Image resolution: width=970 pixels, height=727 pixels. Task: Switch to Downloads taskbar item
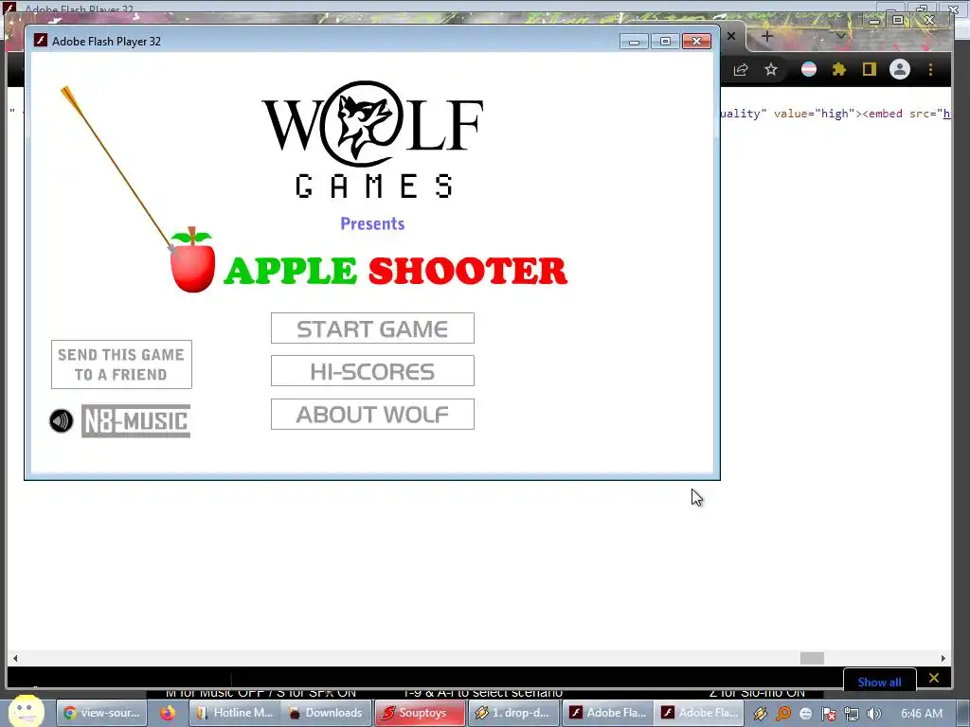[x=327, y=713]
